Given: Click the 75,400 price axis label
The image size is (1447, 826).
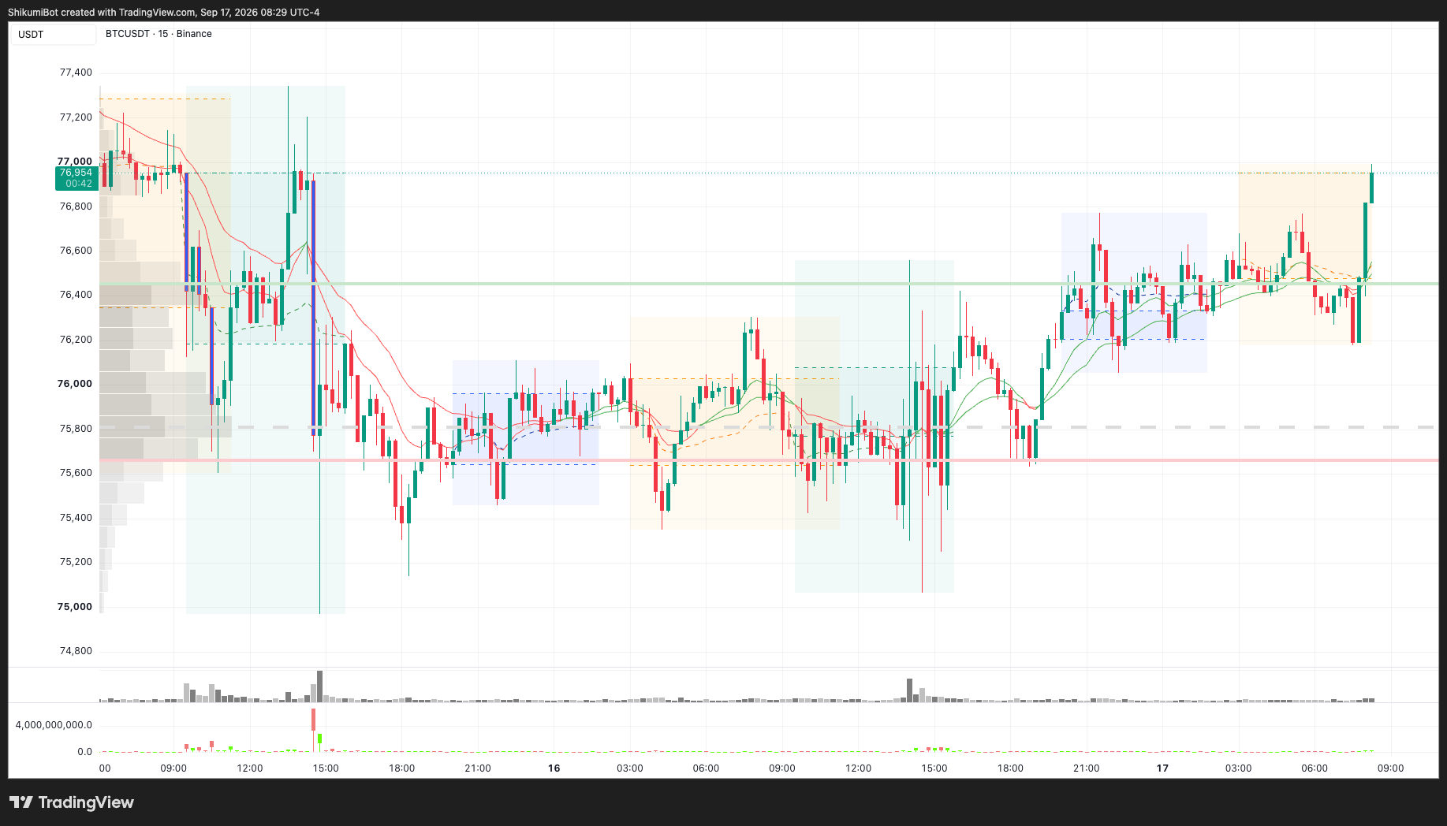Looking at the screenshot, I should point(76,518).
